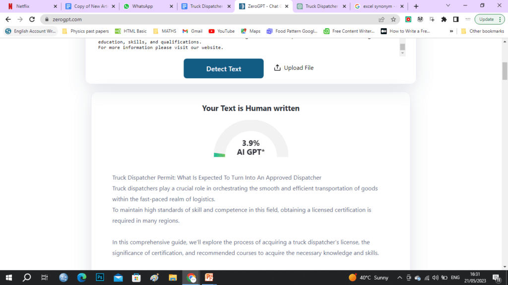Click Upload File link
This screenshot has height=285, width=508.
tap(294, 68)
